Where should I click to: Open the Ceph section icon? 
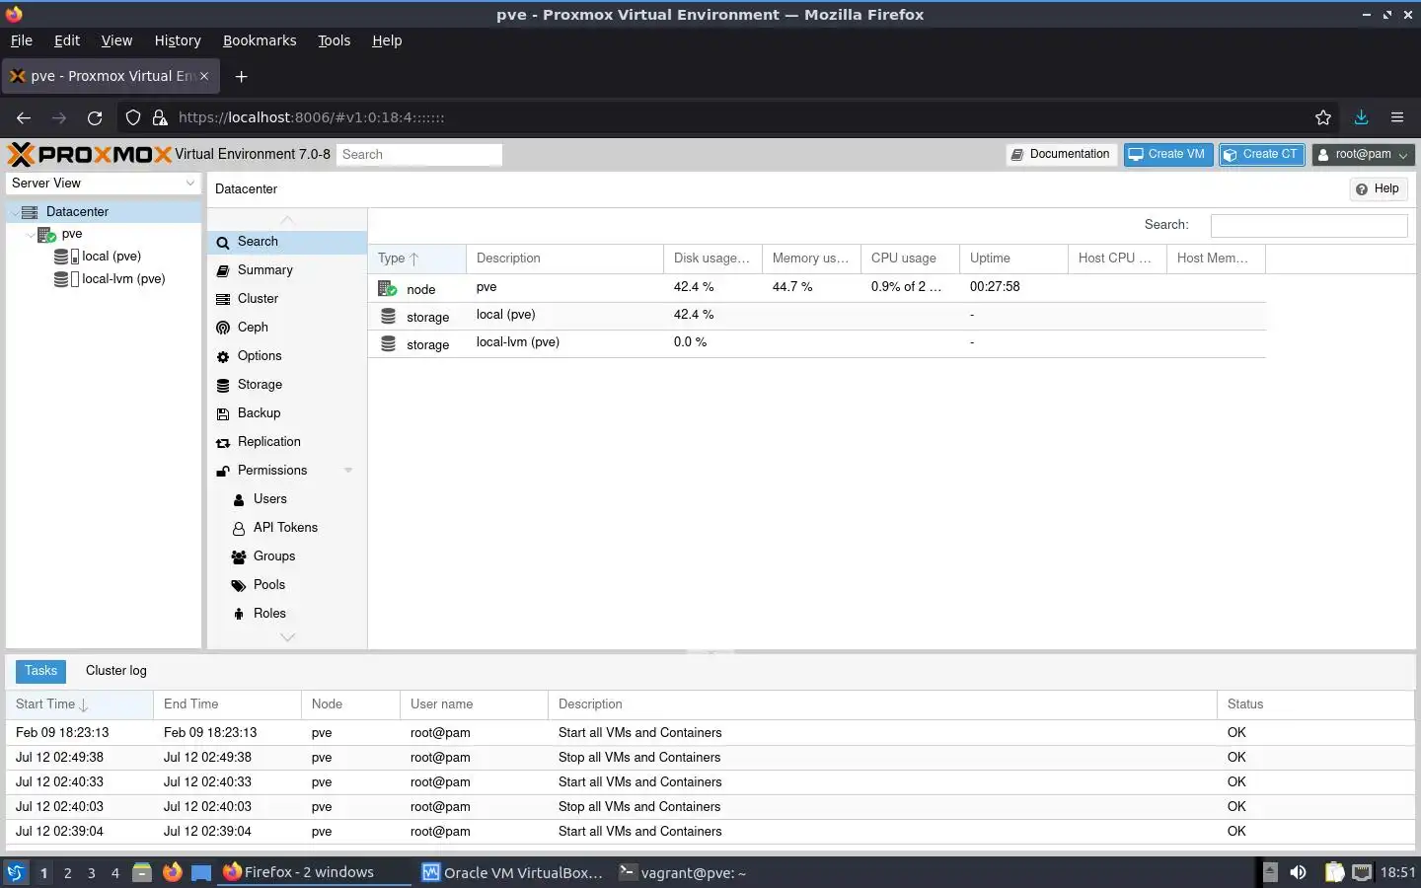pyautogui.click(x=223, y=328)
